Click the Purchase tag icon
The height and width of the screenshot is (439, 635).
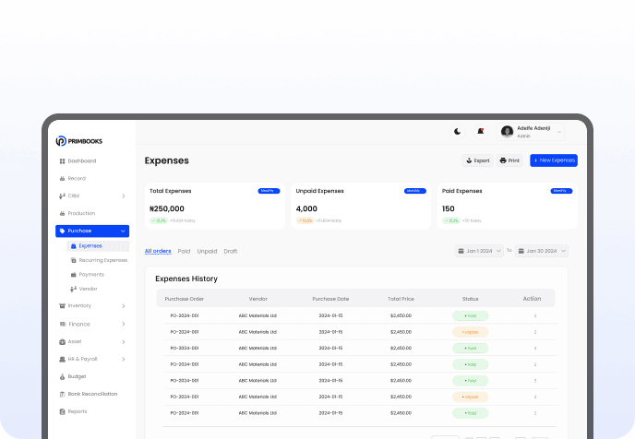(62, 231)
